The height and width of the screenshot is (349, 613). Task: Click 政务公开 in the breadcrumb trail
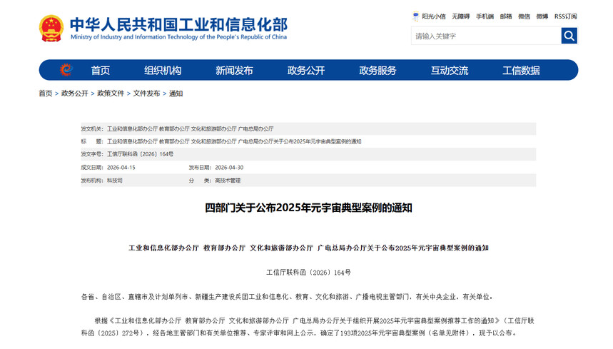point(75,93)
